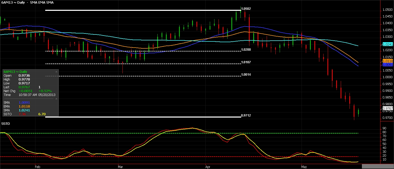The width and height of the screenshot is (394, 169).
Task: Click the Feb label on the time axis
Action: [x=37, y=167]
